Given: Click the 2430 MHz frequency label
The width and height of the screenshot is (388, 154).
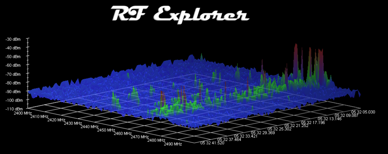Looking at the screenshot, I should click(73, 123).
